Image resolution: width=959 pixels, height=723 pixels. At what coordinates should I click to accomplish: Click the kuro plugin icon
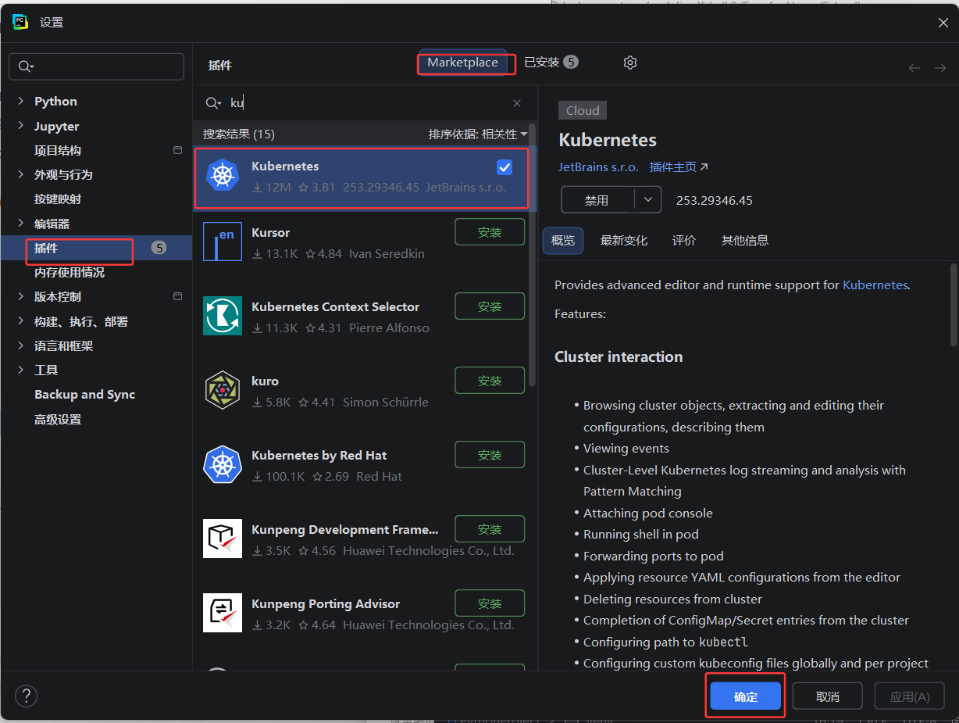[x=223, y=390]
